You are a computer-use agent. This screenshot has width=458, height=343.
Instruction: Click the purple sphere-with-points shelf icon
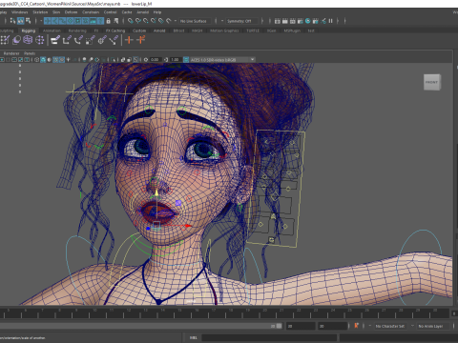pos(39,40)
